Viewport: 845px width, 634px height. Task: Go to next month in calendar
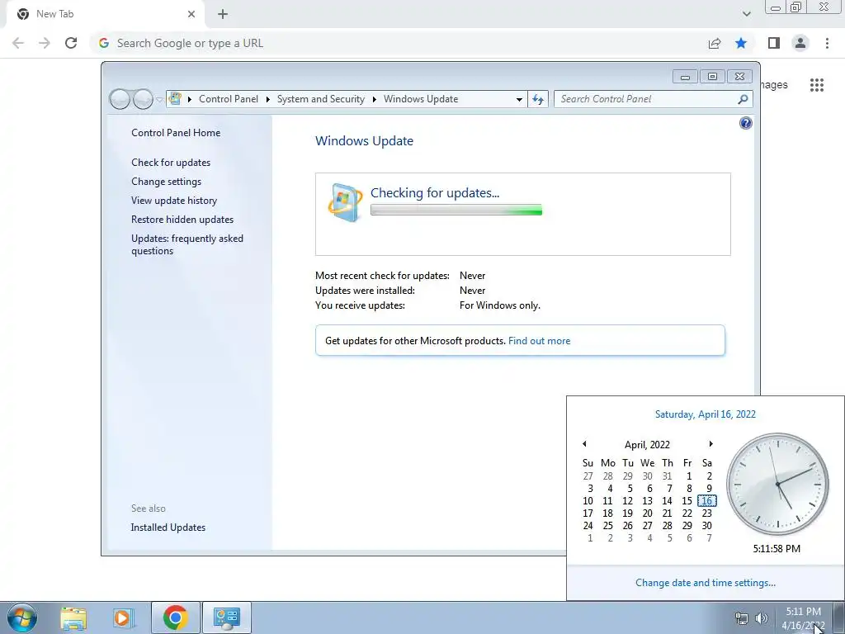coord(710,444)
